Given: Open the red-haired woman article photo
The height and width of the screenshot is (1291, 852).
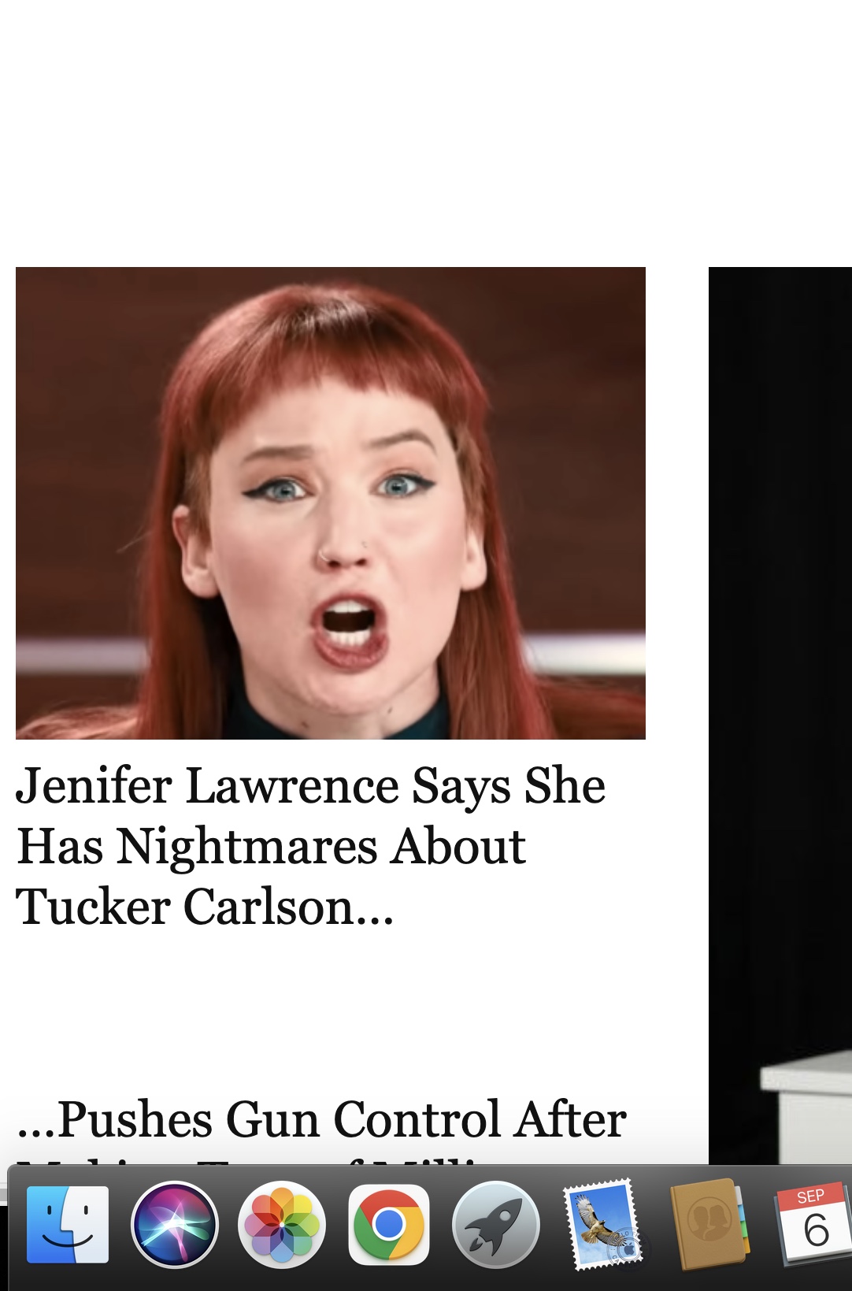Looking at the screenshot, I should (x=331, y=503).
